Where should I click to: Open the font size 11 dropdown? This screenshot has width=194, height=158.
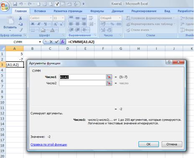click(x=63, y=18)
